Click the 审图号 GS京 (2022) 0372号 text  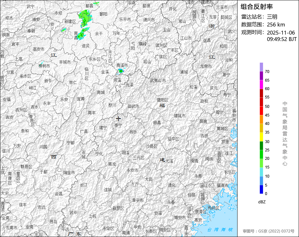tap(269, 231)
